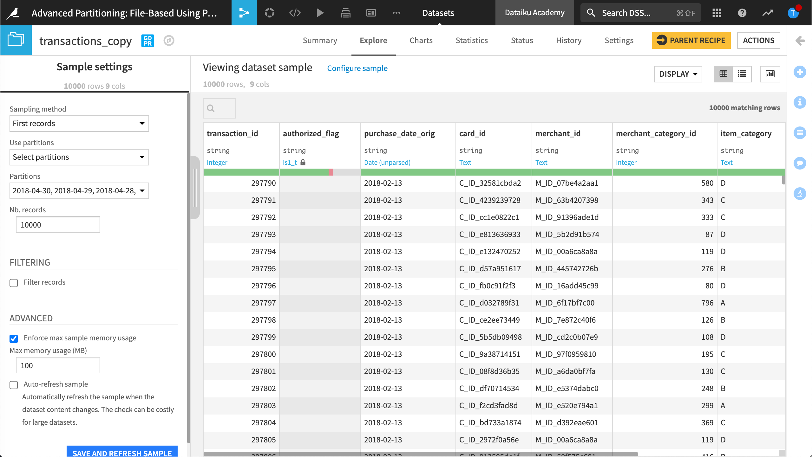Viewport: 812px width, 457px height.
Task: Open the Jobs play icon in the top bar
Action: click(x=320, y=13)
